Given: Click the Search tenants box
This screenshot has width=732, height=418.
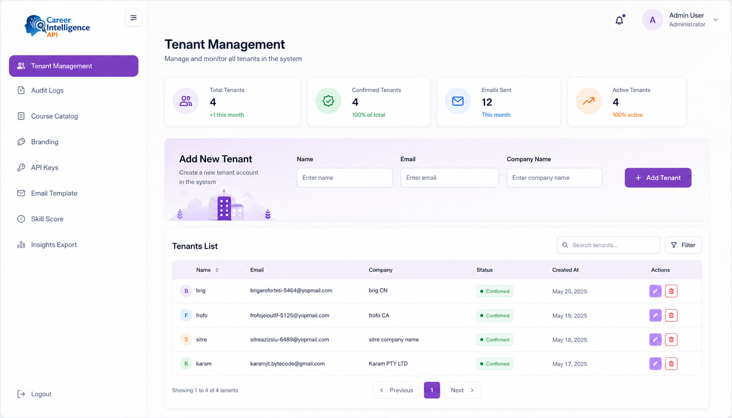Looking at the screenshot, I should 608,245.
